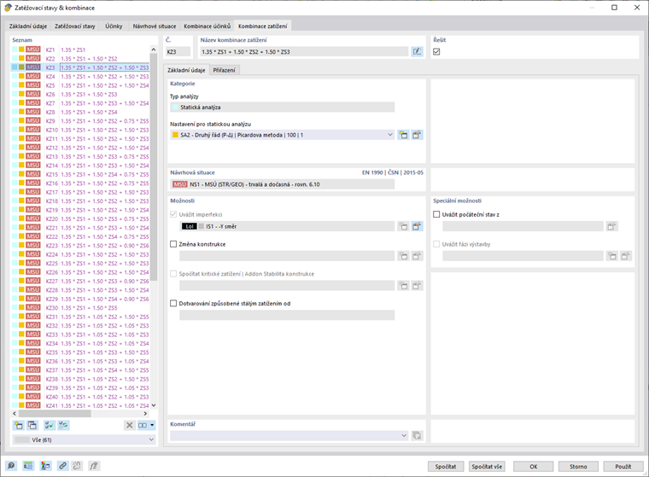Click the yellow swatch next to SA2 setting

[x=176, y=135]
